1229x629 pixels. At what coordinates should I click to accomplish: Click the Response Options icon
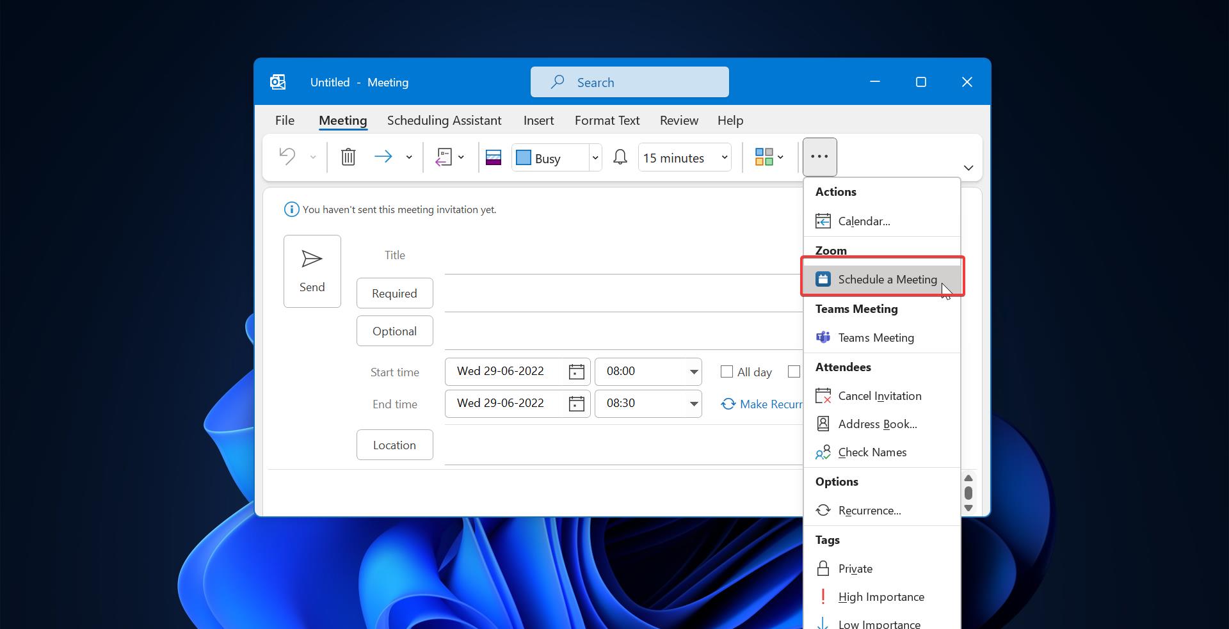coord(444,157)
